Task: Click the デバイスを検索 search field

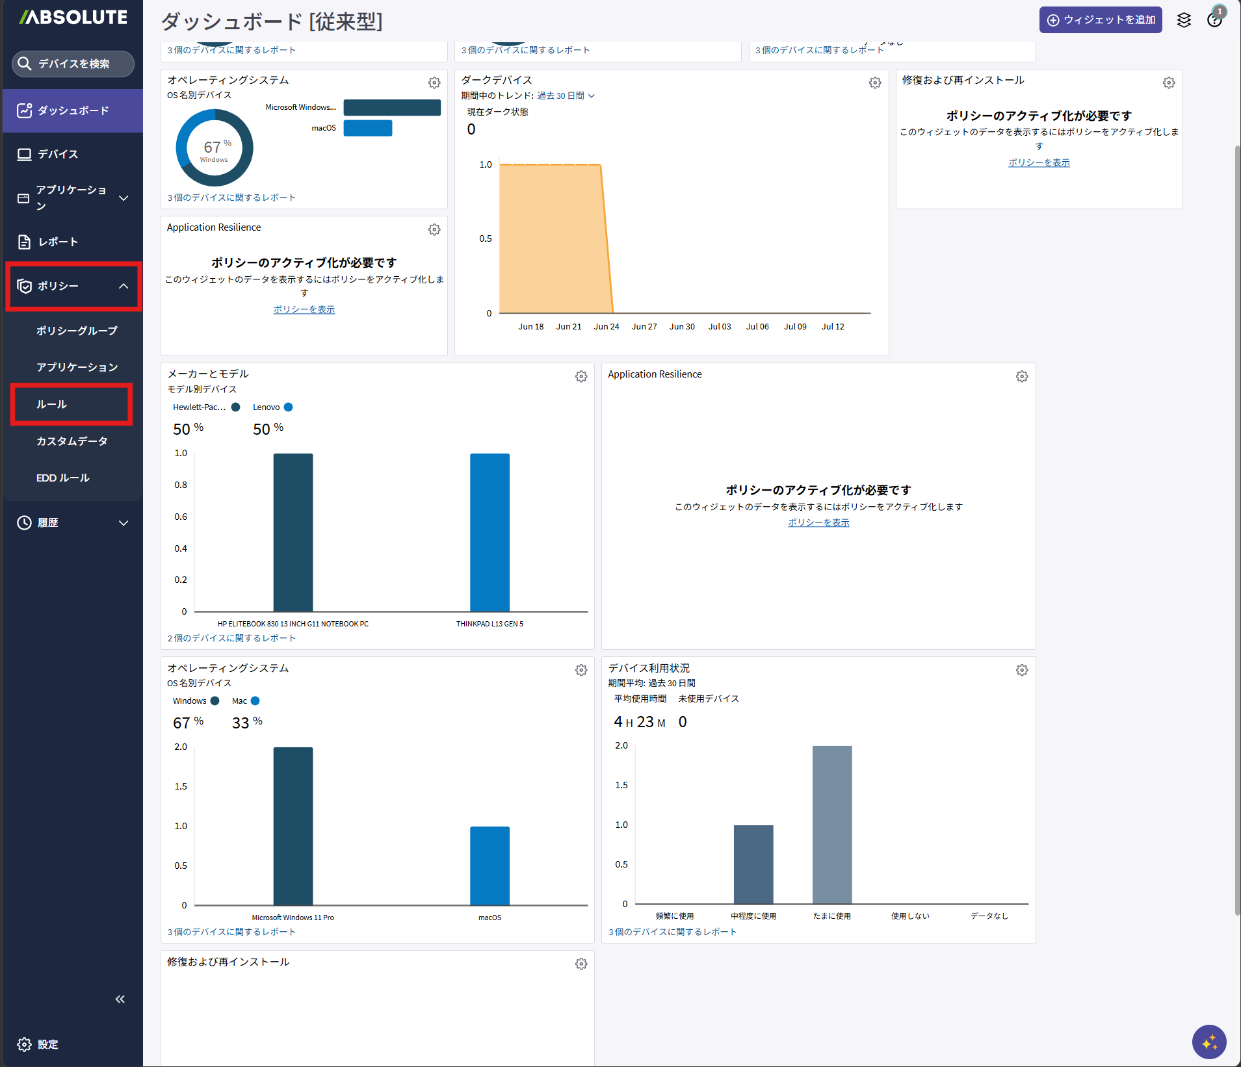Action: coord(73,64)
